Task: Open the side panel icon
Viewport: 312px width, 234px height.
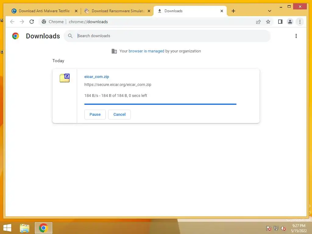Action: (280, 22)
